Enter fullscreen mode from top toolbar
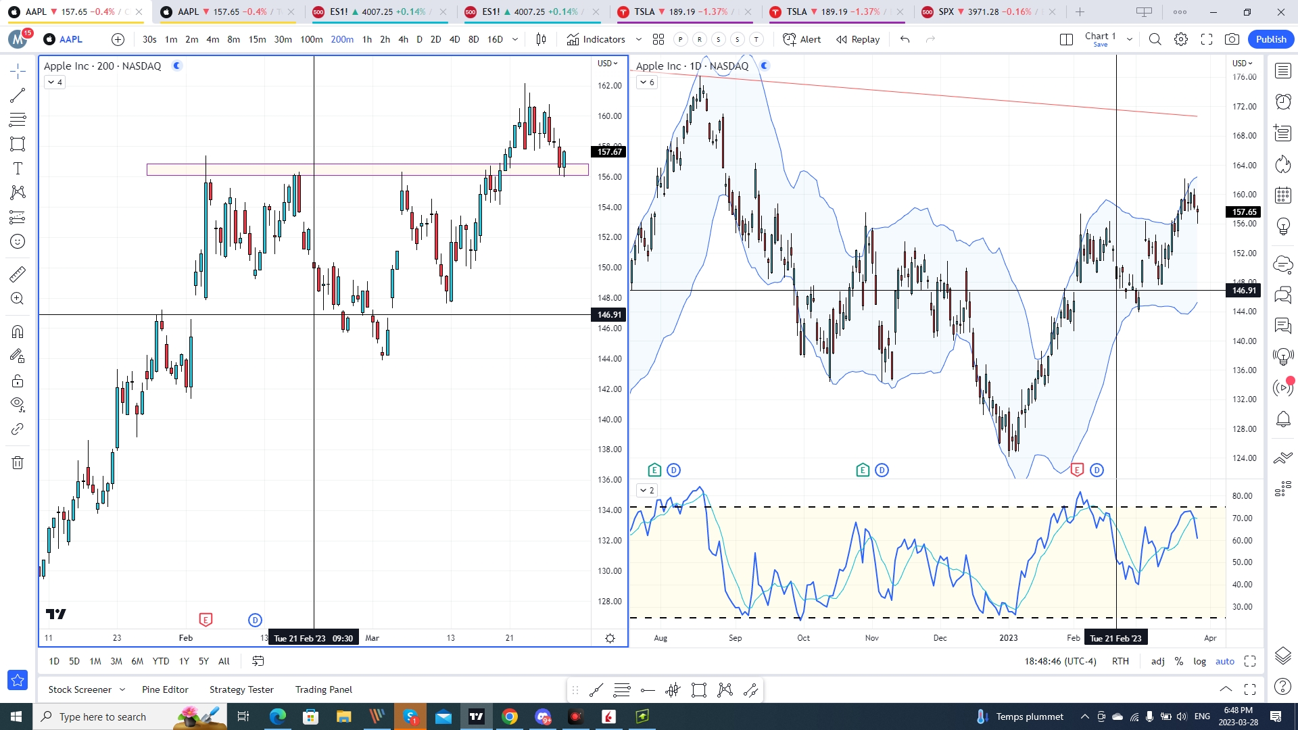This screenshot has width=1298, height=730. (1207, 39)
